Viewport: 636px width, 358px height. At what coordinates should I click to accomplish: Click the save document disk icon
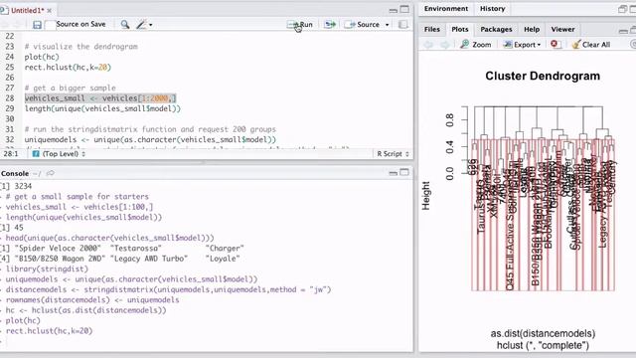pos(37,25)
